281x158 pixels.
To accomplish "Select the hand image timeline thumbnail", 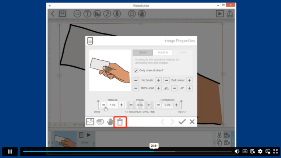I will click(65, 140).
